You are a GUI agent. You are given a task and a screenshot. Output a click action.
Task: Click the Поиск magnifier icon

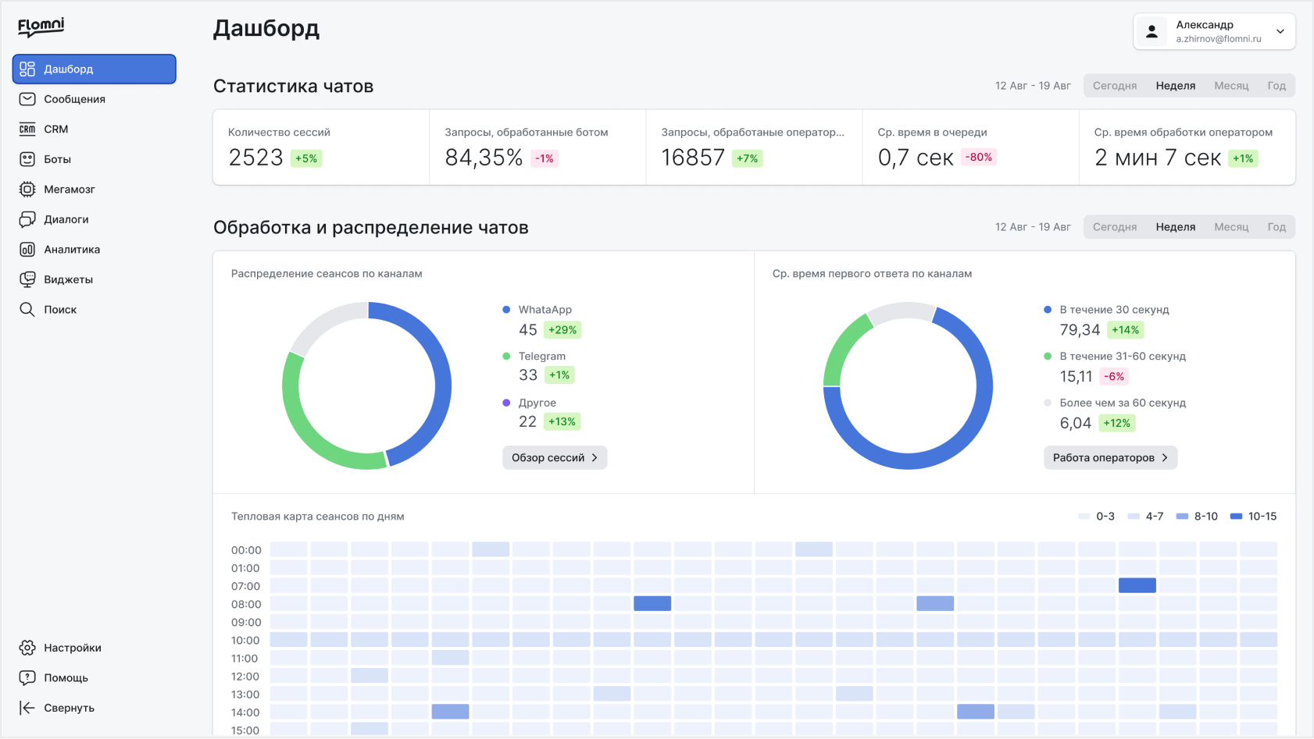[x=27, y=310]
